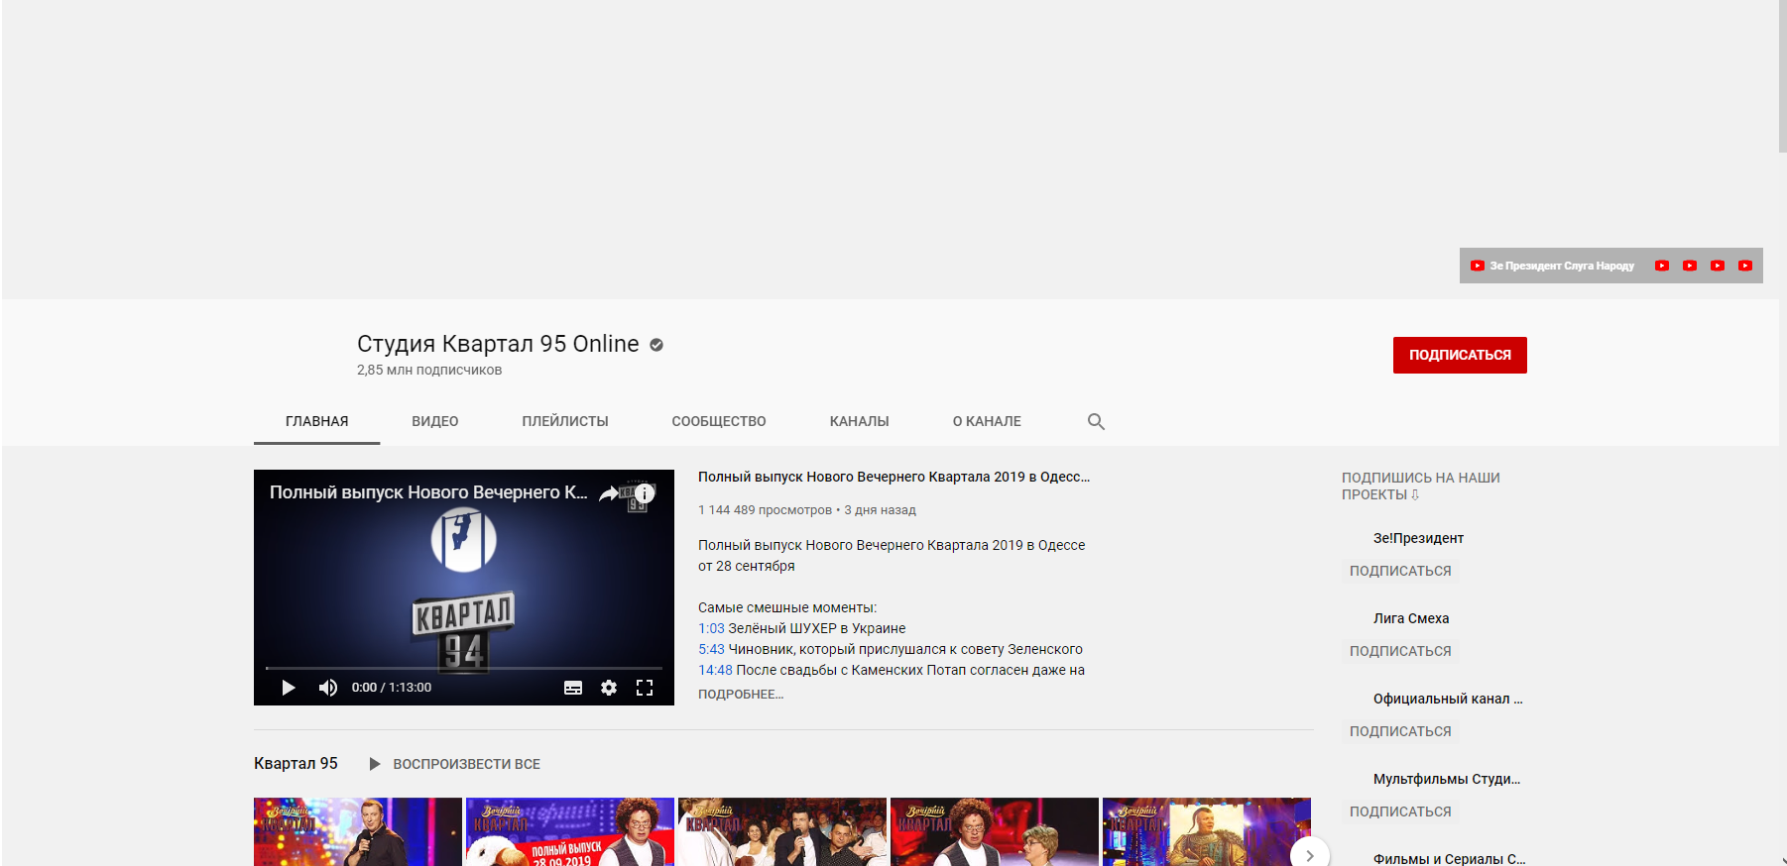
Task: Search the channel with the magnifier icon
Action: tap(1096, 421)
